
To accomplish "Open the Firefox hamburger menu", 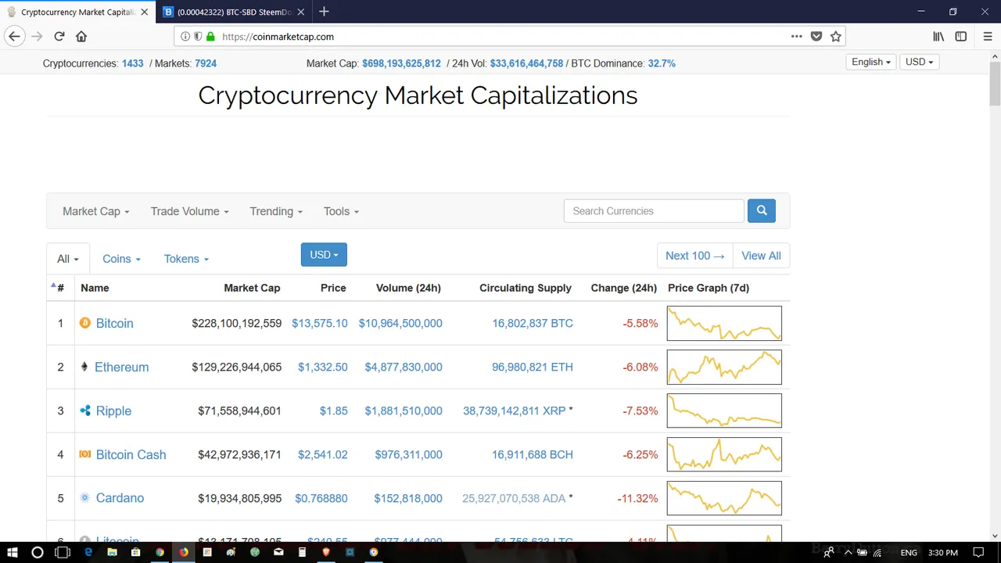I will 988,36.
